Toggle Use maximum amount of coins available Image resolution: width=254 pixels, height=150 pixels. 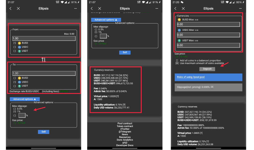tap(177, 63)
